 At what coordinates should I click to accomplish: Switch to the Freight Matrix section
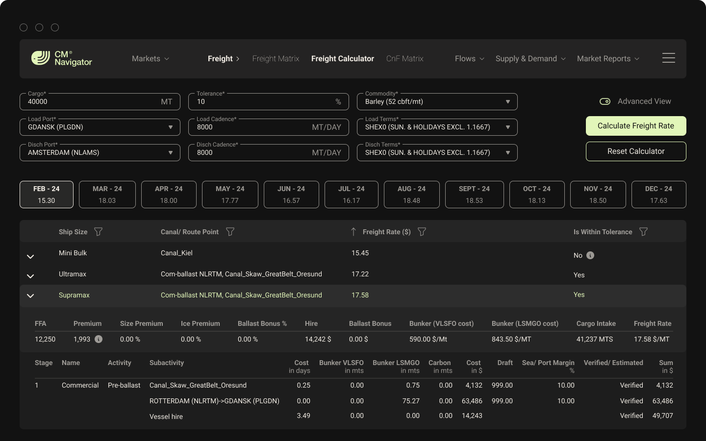[276, 58]
